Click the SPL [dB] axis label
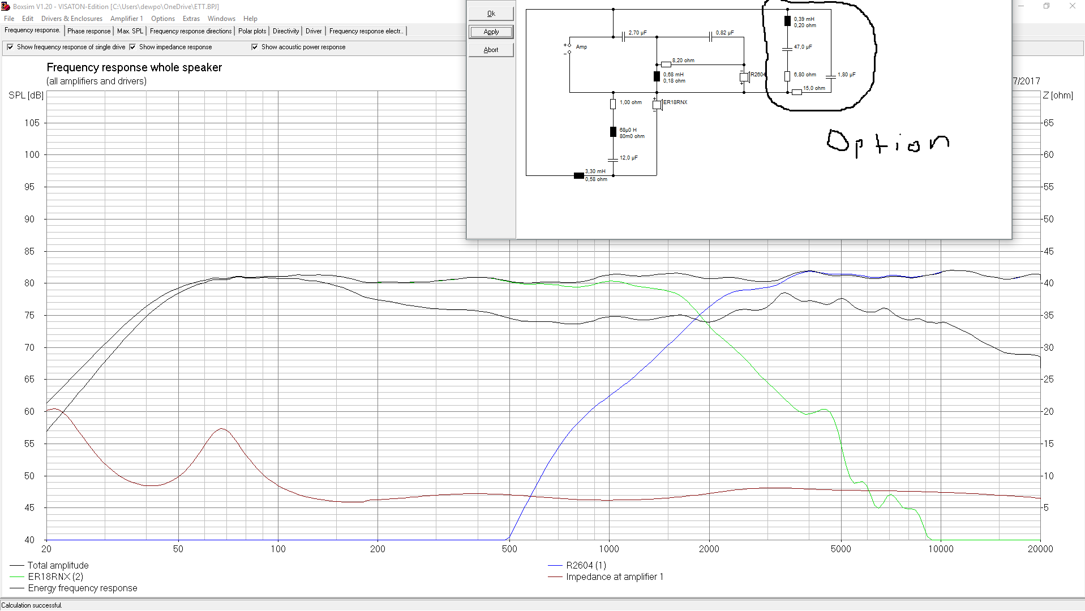 26,96
